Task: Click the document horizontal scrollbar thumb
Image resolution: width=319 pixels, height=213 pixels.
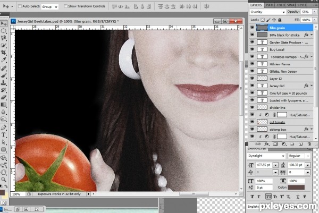Action: [x=194, y=194]
